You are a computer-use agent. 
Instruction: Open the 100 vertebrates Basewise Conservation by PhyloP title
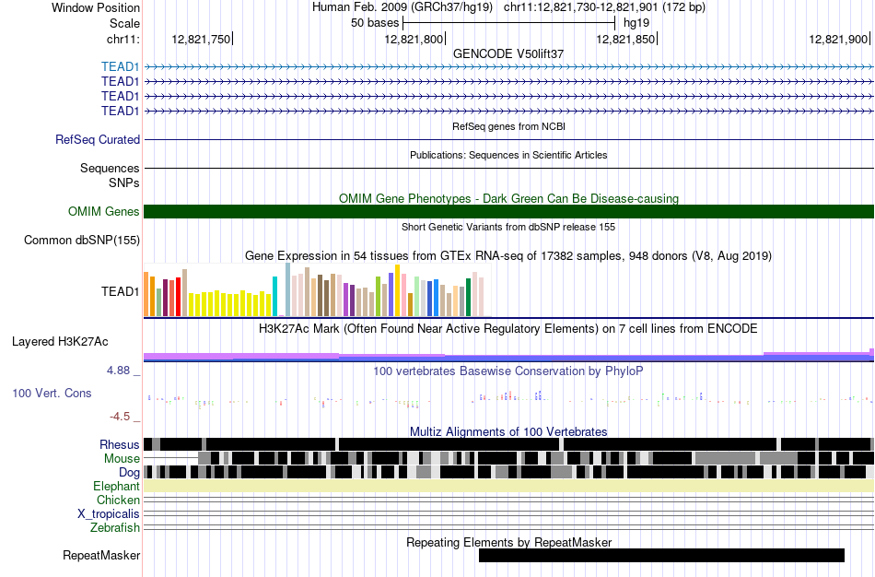click(508, 371)
